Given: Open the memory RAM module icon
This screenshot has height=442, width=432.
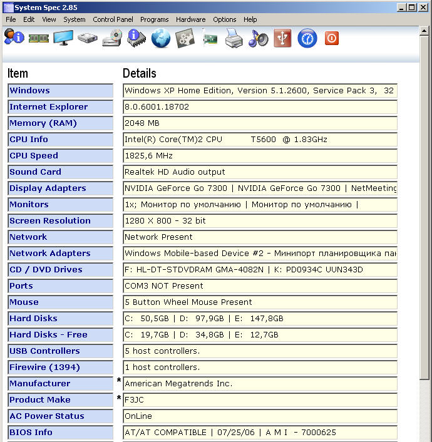Looking at the screenshot, I should pyautogui.click(x=39, y=38).
